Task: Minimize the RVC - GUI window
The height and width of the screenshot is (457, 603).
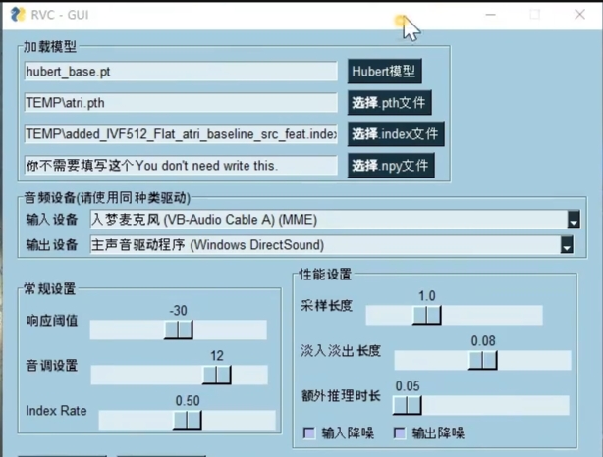Action: tap(491, 15)
